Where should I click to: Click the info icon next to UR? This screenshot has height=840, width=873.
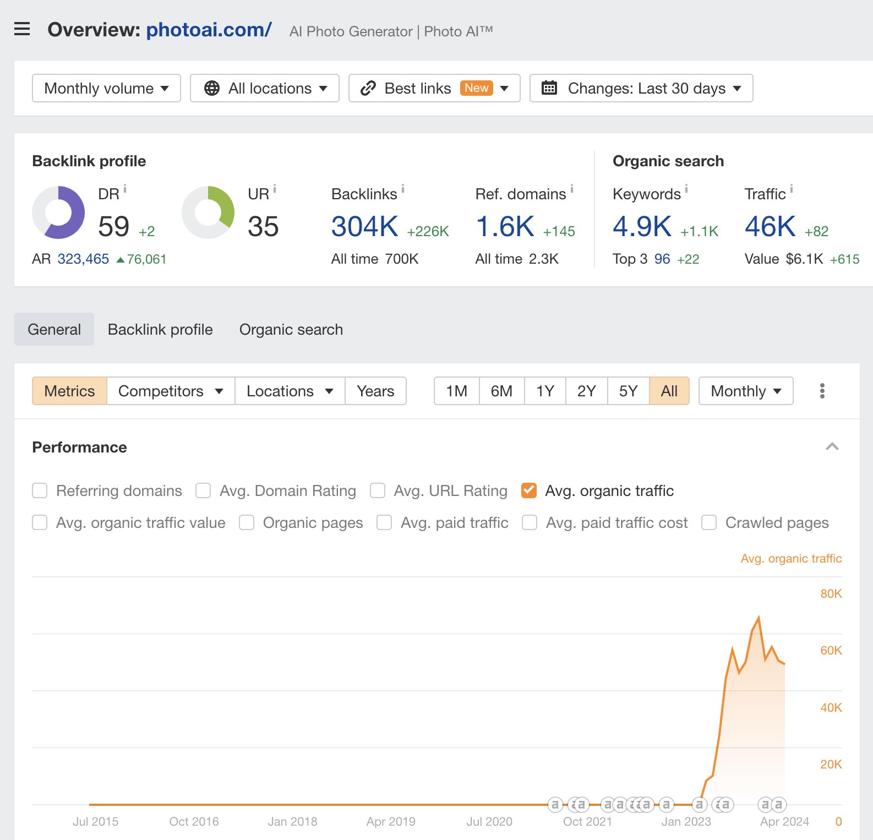click(275, 189)
